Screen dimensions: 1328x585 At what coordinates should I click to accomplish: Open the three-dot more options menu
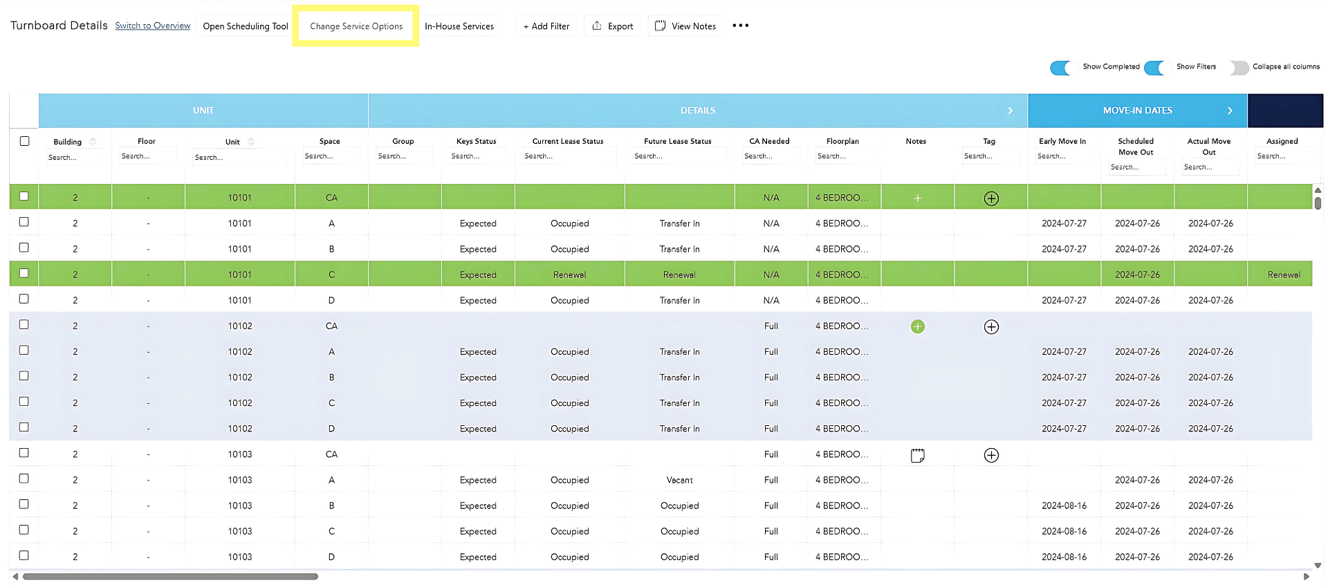point(740,26)
